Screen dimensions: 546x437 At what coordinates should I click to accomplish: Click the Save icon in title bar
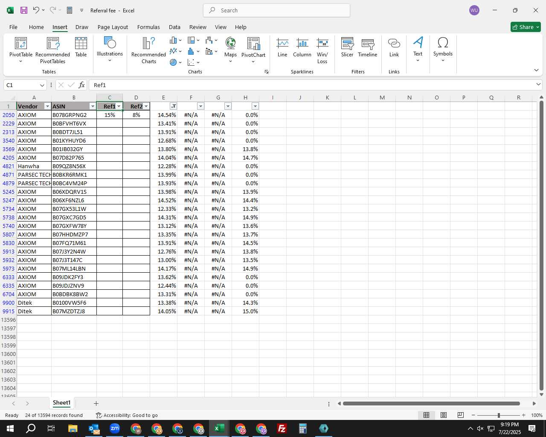(24, 10)
